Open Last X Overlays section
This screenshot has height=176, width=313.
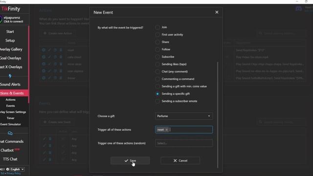[x=11, y=67]
